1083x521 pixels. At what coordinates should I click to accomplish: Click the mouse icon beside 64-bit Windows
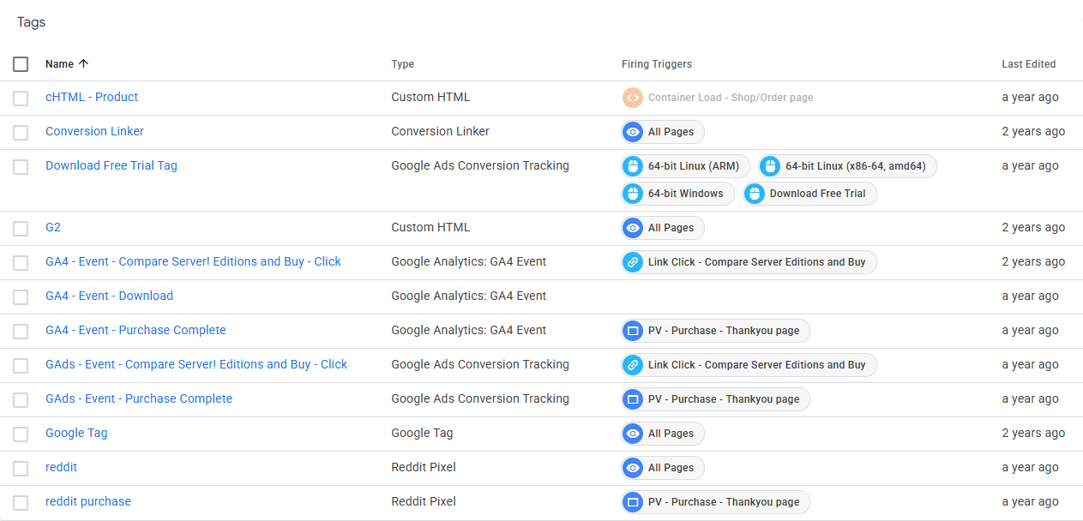pos(633,194)
